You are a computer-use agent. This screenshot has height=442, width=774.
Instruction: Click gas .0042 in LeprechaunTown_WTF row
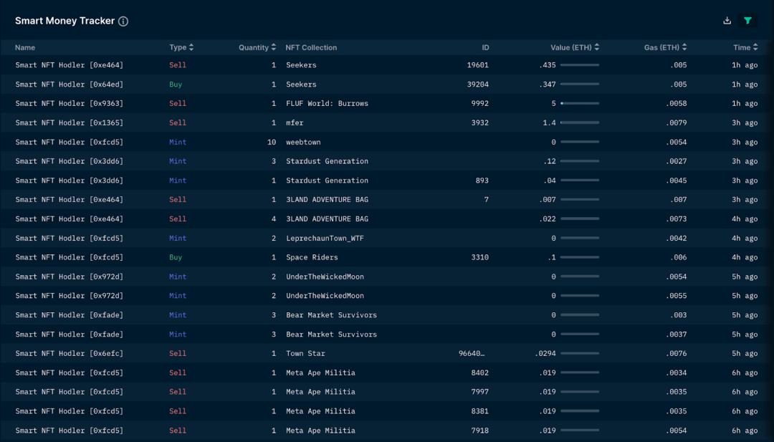click(677, 239)
